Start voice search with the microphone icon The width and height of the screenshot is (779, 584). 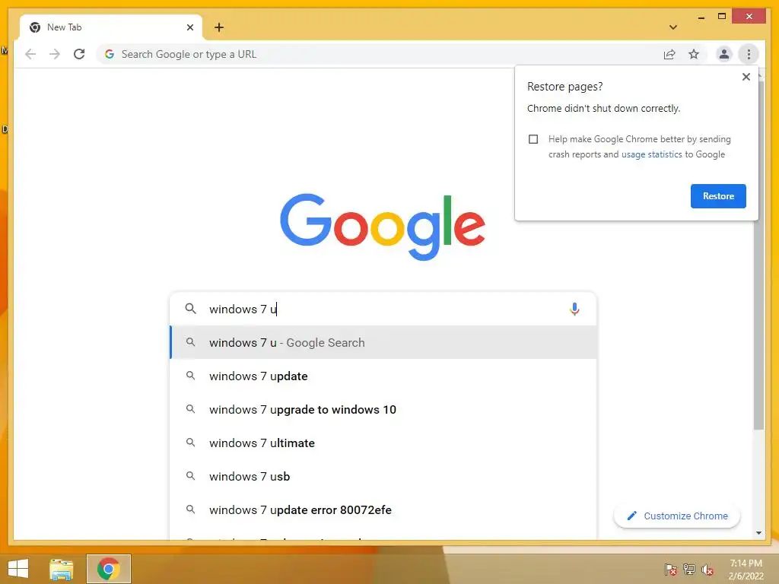574,309
